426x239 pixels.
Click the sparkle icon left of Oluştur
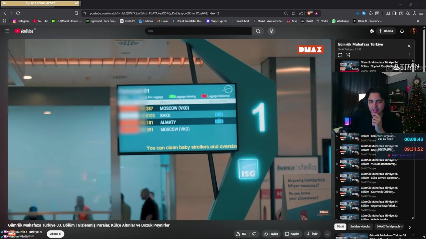(372, 31)
